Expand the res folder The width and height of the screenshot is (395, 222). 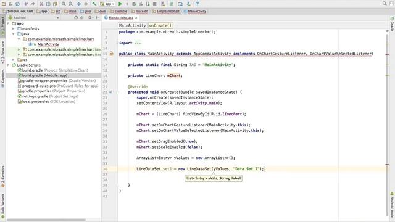click(x=14, y=60)
